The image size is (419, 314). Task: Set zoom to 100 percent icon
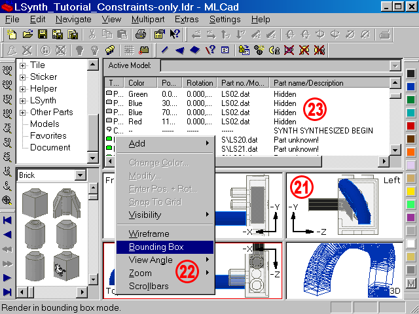coord(7,114)
